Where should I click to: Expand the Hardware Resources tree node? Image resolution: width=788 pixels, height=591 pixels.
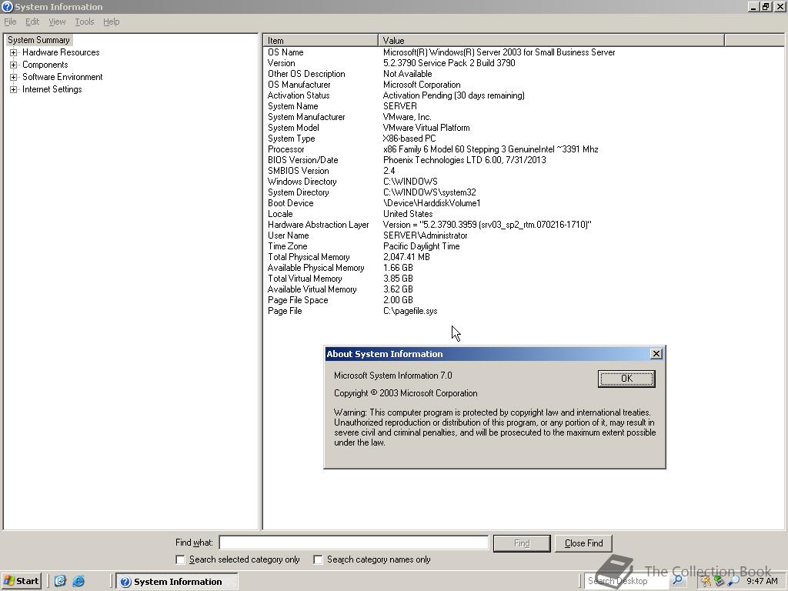[x=14, y=52]
